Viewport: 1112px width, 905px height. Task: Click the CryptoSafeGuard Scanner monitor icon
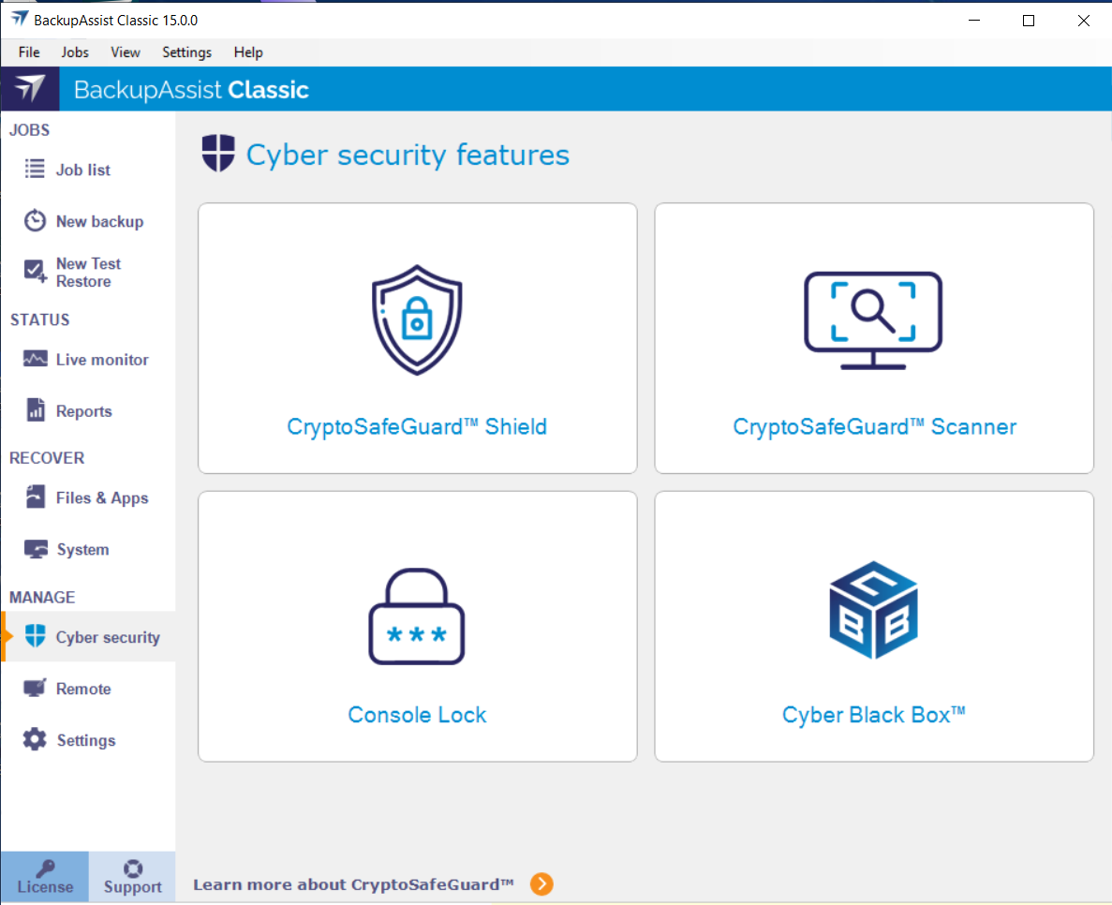873,320
